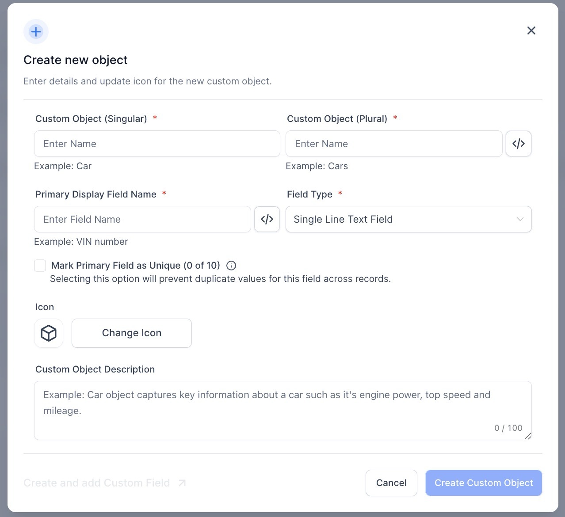The image size is (565, 517).
Task: Expand Single Line Text Field selector
Action: (x=408, y=219)
